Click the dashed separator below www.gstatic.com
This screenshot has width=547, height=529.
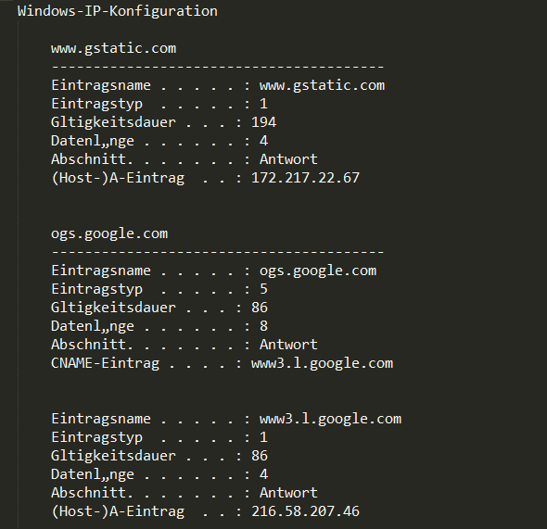point(218,67)
